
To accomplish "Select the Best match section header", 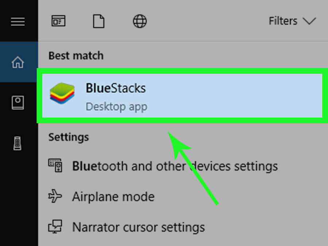I will [76, 56].
